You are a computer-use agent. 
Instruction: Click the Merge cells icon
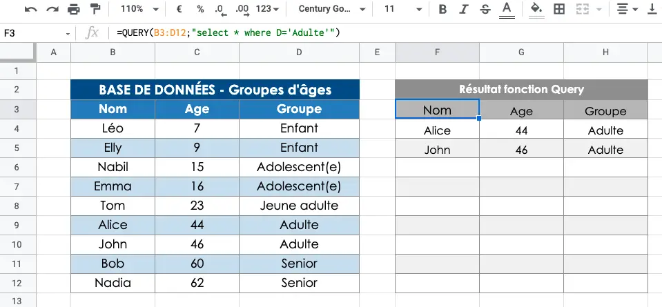(583, 9)
